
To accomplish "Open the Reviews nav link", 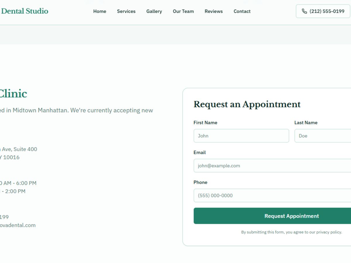I will [214, 11].
